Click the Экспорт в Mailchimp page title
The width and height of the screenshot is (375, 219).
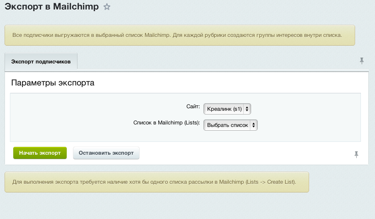coord(52,7)
